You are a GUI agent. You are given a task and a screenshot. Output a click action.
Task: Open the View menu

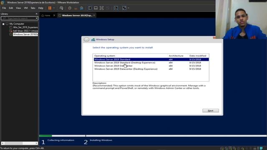[x=18, y=8]
